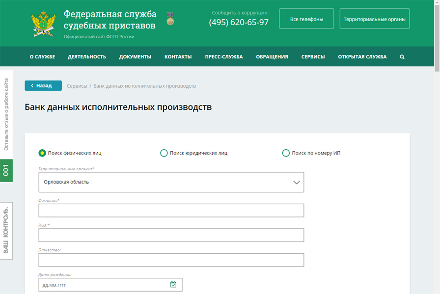
Task: Follow the 'Сервисы' breadcrumb link
Action: click(77, 86)
